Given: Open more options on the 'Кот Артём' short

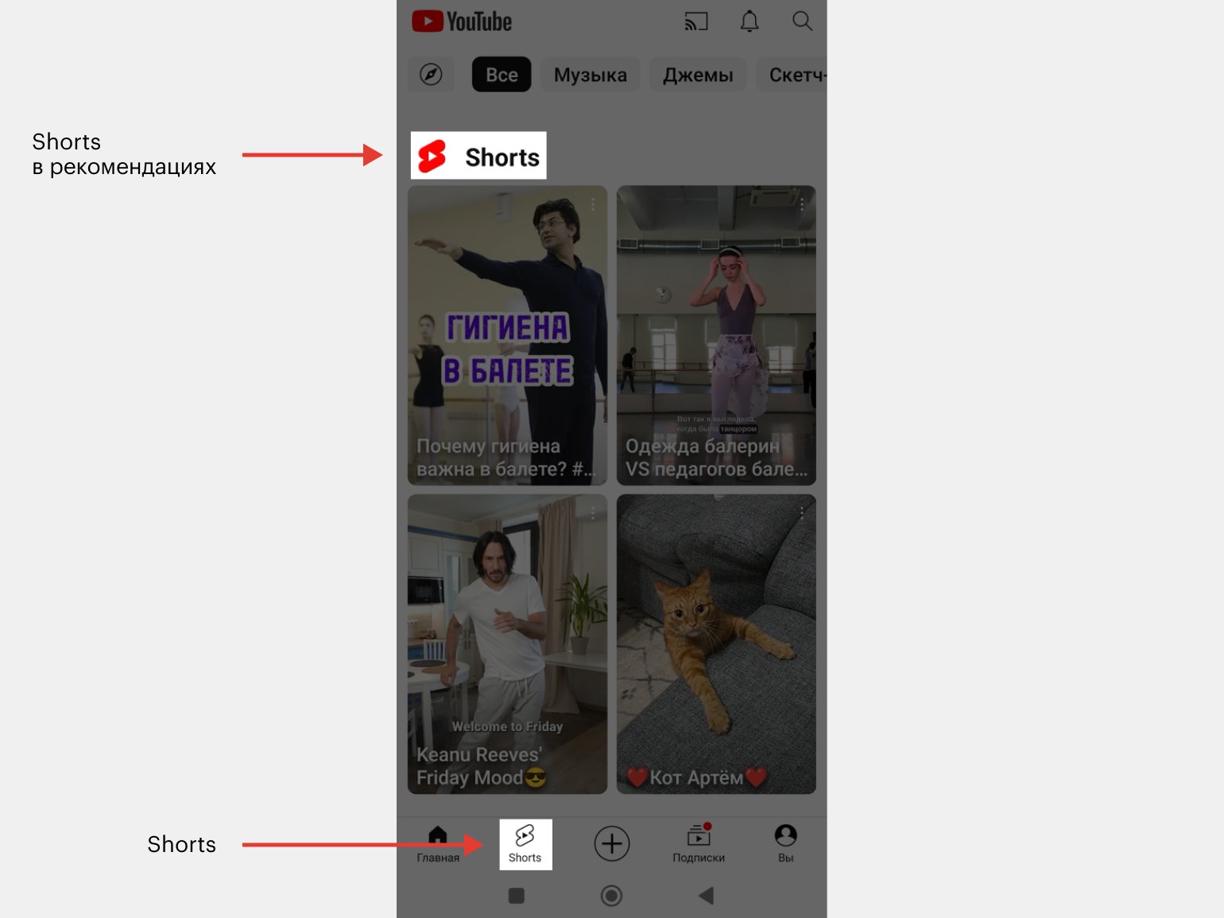Looking at the screenshot, I should (802, 513).
